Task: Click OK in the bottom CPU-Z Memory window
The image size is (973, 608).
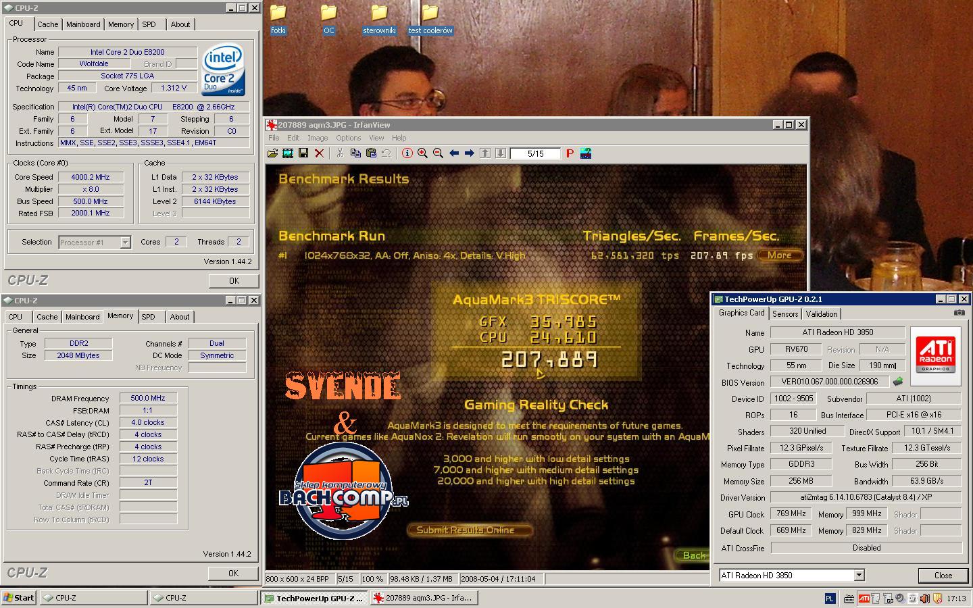Action: [233, 573]
